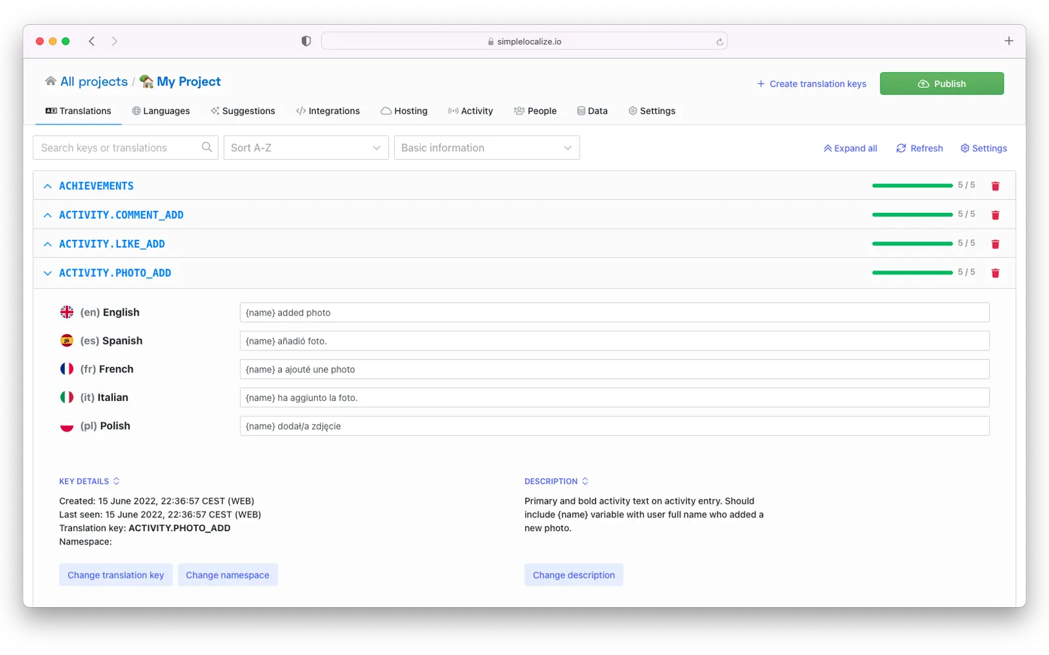The width and height of the screenshot is (1049, 655).
Task: Open the Suggestions tab
Action: [x=243, y=111]
